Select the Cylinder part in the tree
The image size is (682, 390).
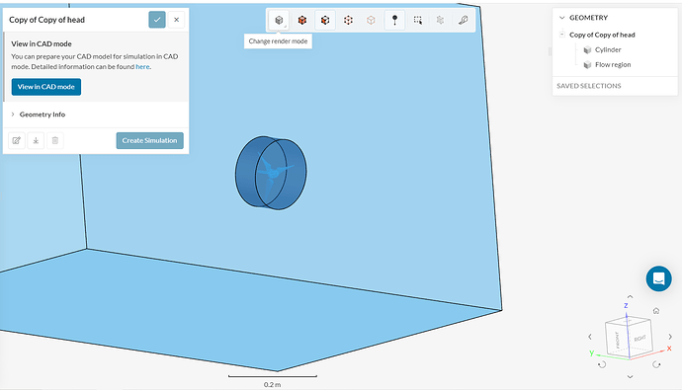pyautogui.click(x=608, y=50)
